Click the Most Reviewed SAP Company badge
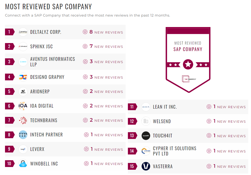This screenshot has height=175, width=251. tap(188, 59)
